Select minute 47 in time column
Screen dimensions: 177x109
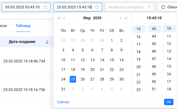pos(154,59)
